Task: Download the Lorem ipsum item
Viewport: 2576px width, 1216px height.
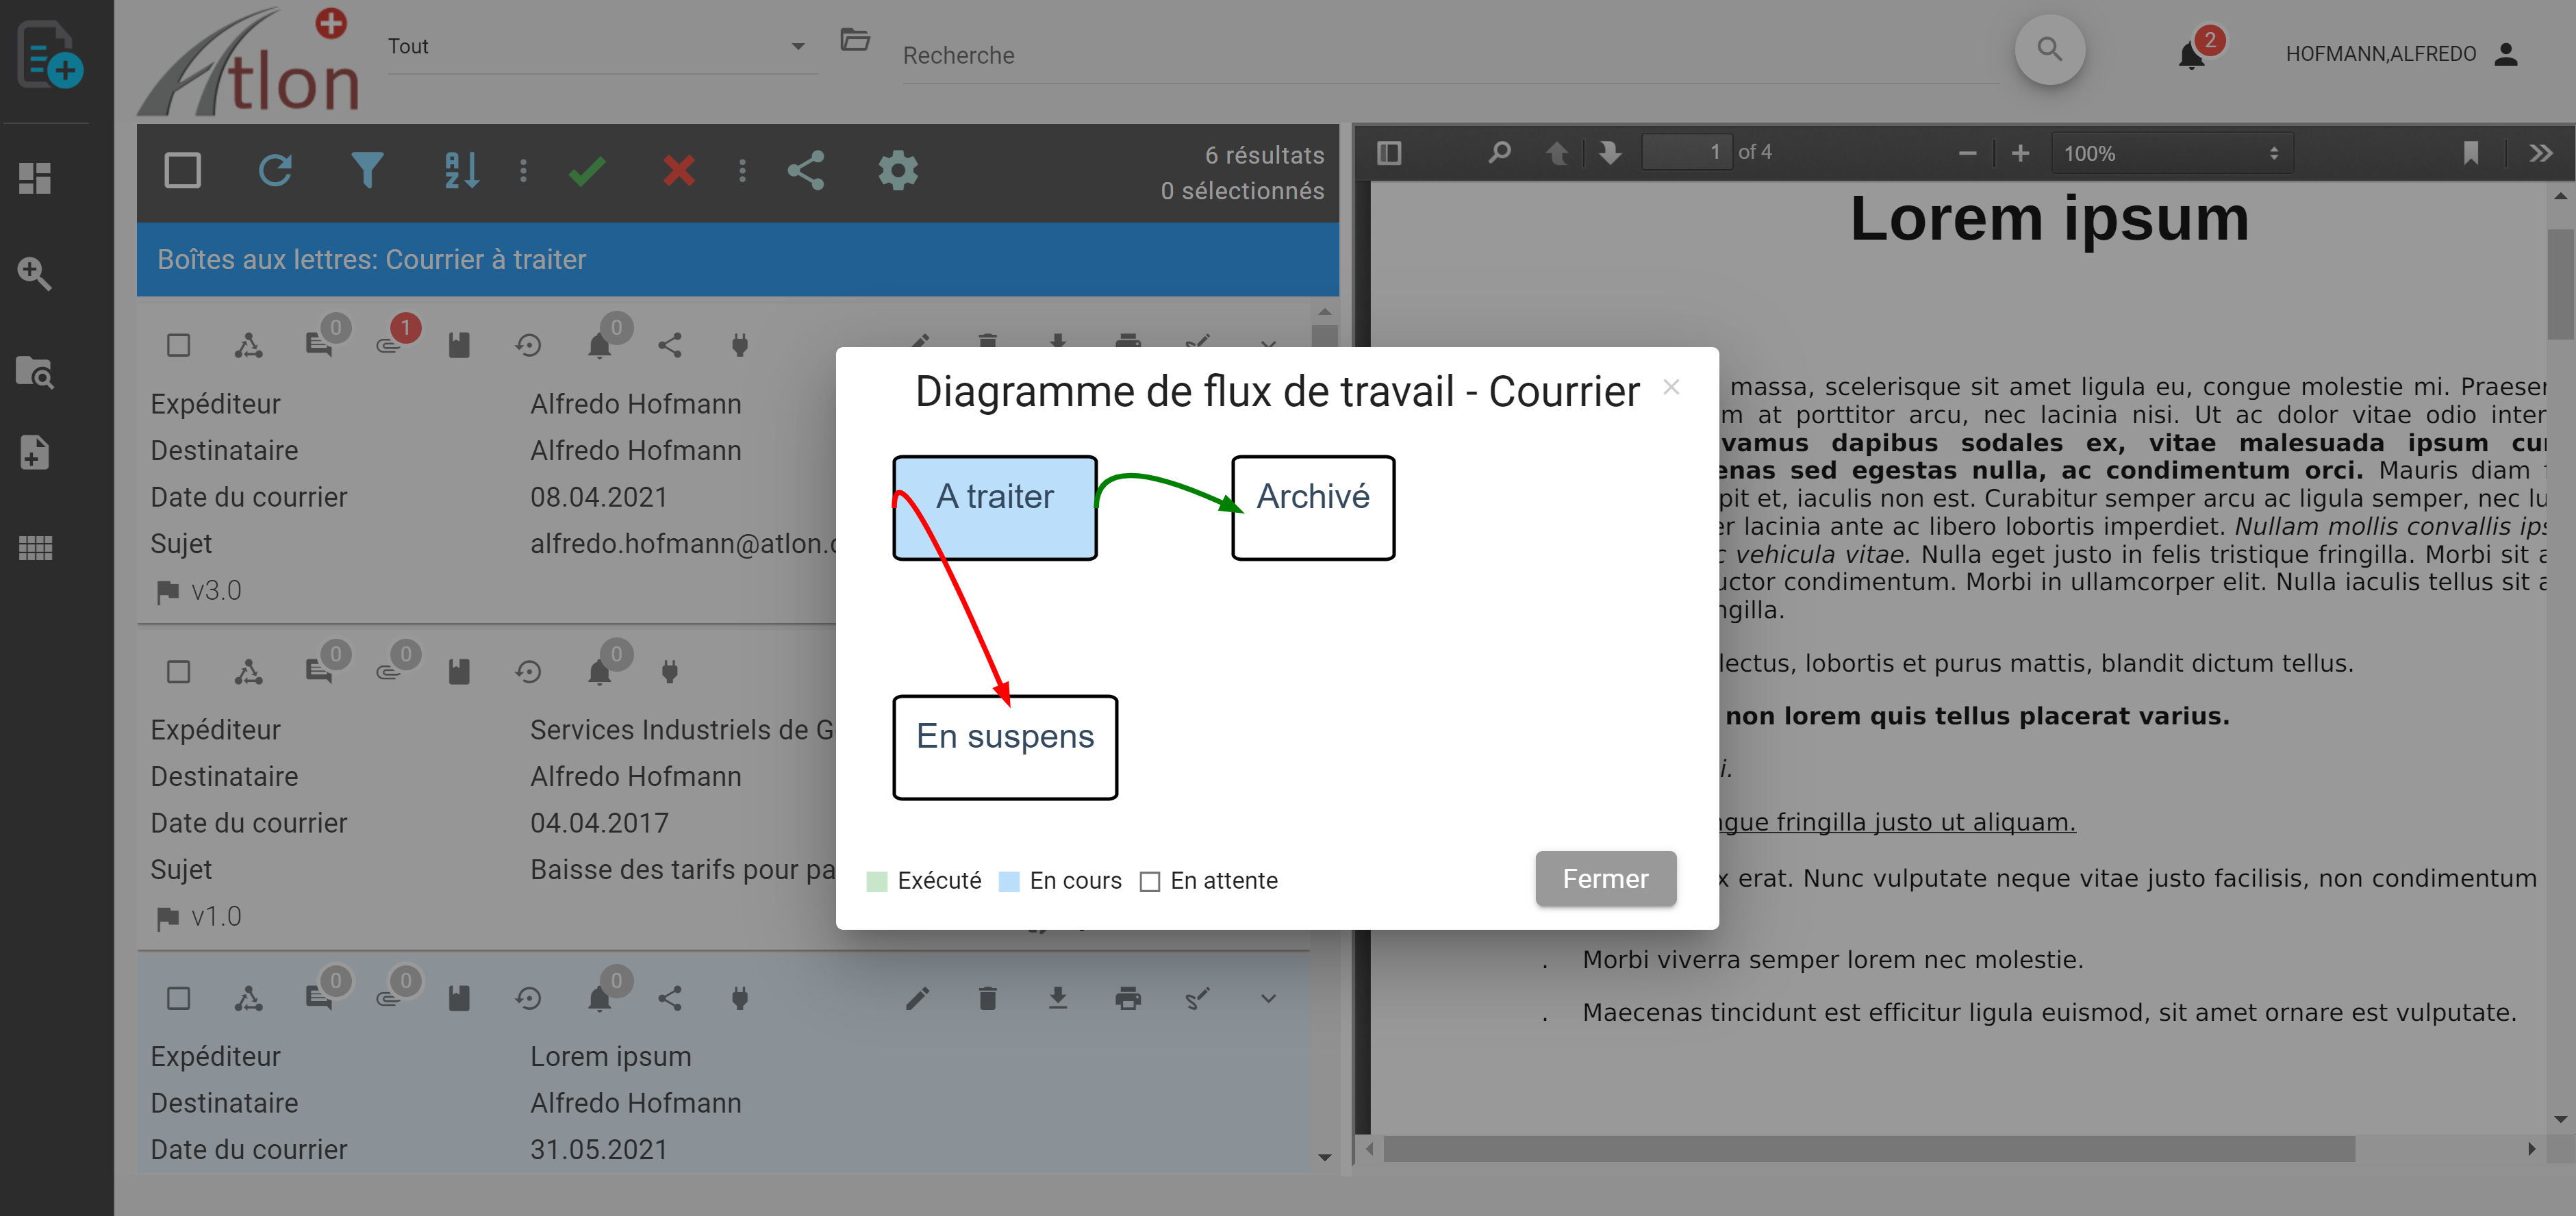Action: pos(1058,999)
